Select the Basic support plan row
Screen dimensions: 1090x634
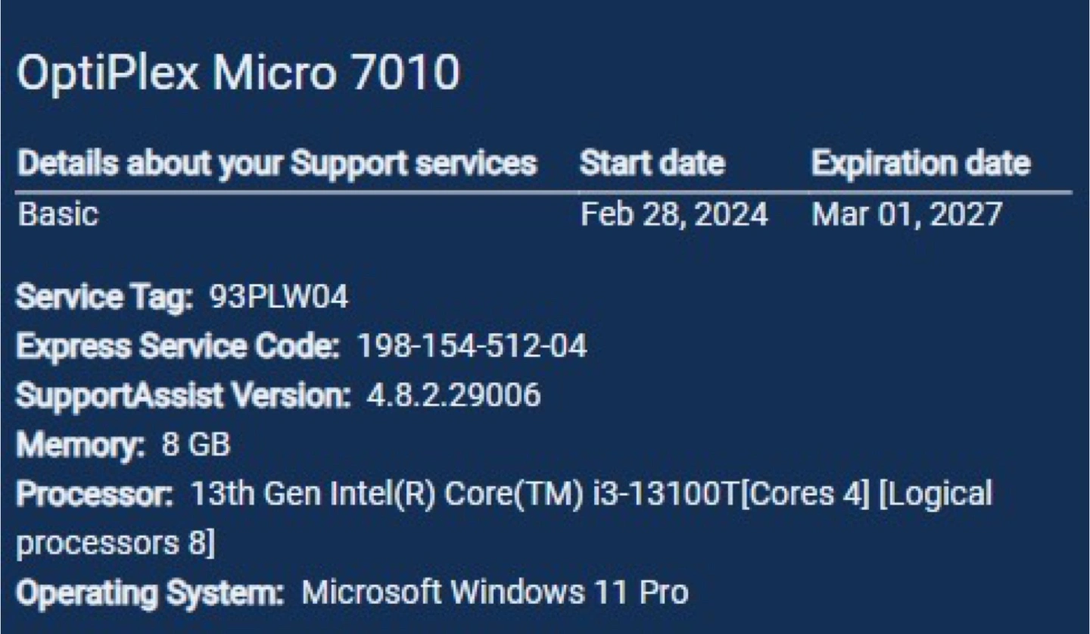point(543,215)
